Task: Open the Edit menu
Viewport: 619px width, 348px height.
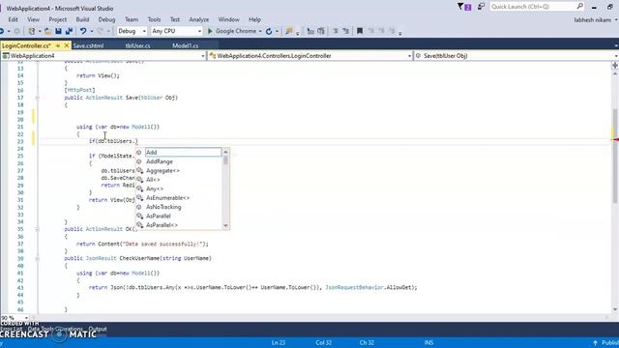Action: click(13, 19)
